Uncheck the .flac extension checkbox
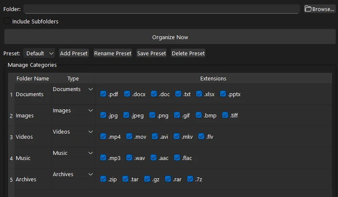This screenshot has width=338, height=197. point(177,157)
